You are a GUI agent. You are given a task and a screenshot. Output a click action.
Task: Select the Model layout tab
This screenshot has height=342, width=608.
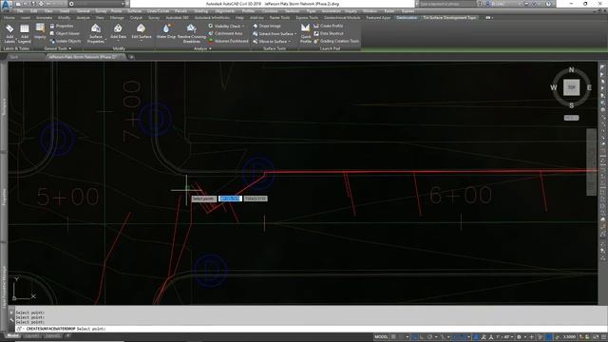12,335
